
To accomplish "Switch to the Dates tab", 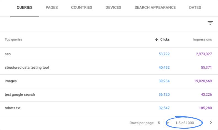I will (195, 8).
